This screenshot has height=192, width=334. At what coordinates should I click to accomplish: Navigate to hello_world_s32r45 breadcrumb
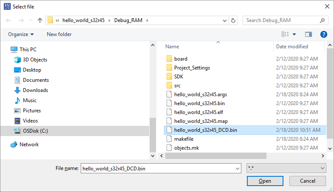pyautogui.click(x=83, y=20)
